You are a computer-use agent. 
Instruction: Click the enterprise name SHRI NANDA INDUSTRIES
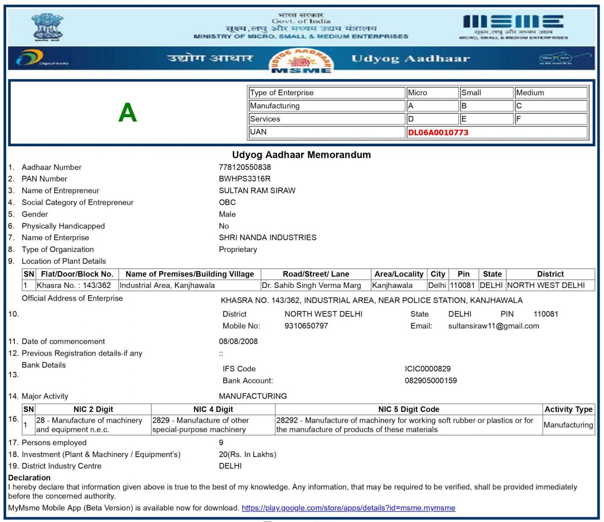pyautogui.click(x=268, y=238)
